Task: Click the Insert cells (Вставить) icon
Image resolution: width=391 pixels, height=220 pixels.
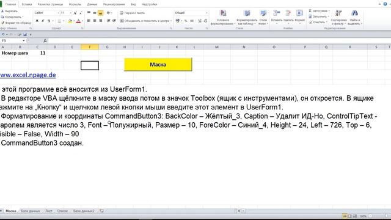Action: click(x=276, y=13)
